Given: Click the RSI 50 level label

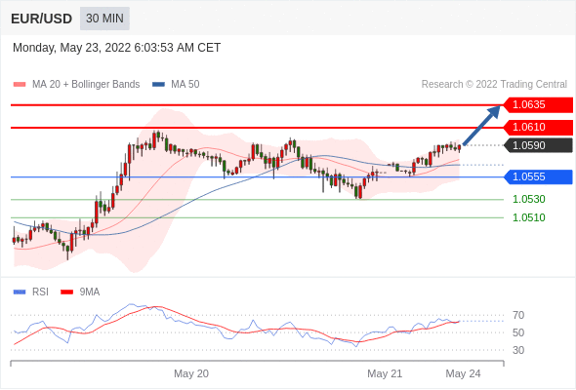Looking at the screenshot, I should tap(518, 332).
